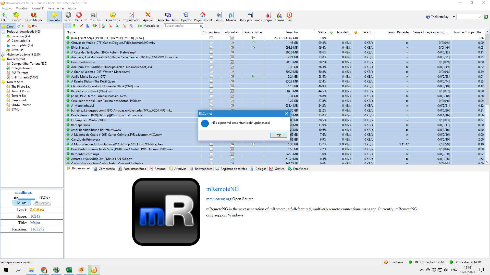The height and width of the screenshot is (275, 490).
Task: Open the Opções settings icon
Action: pos(186,15)
